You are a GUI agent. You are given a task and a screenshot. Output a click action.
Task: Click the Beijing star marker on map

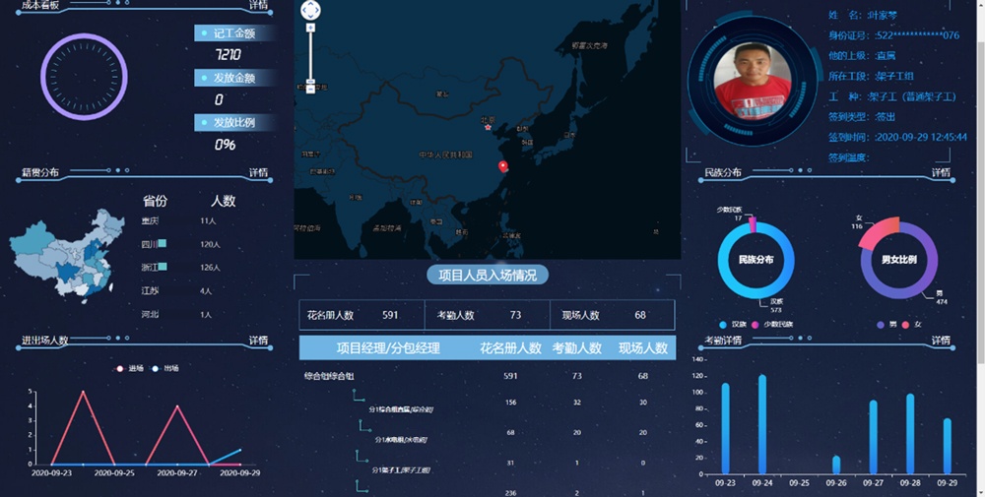tap(487, 127)
